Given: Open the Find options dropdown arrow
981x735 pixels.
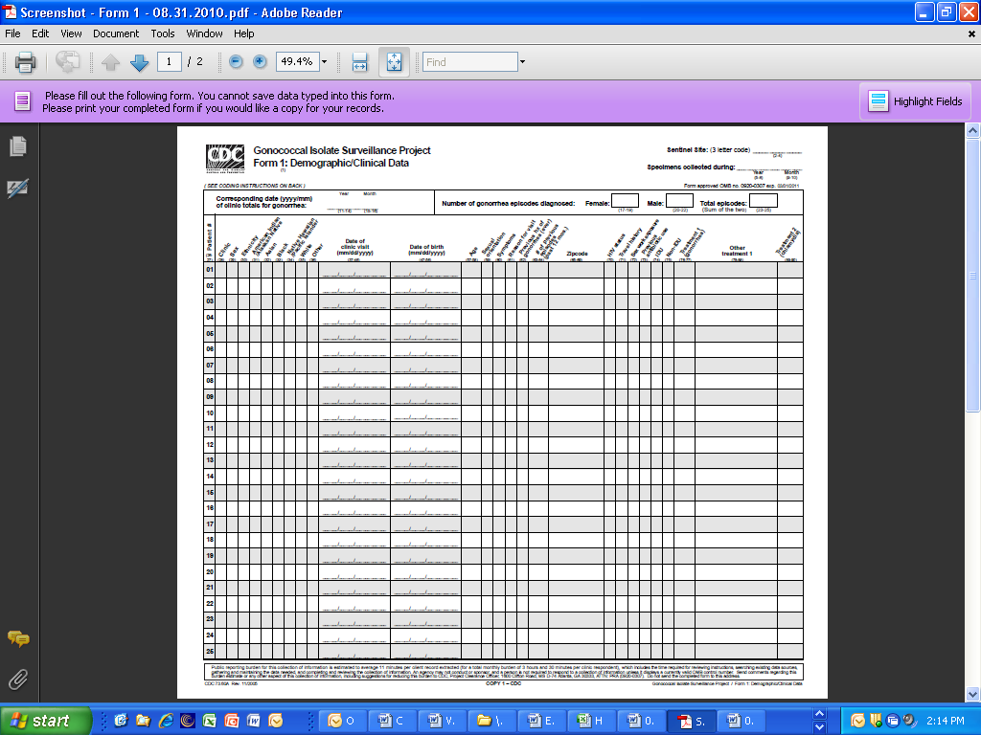Looking at the screenshot, I should point(522,62).
